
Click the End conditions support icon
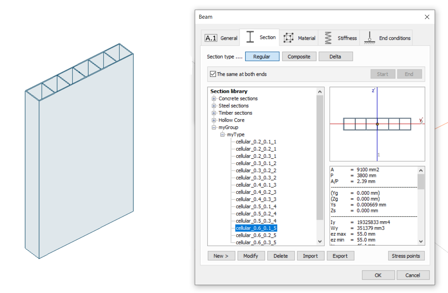coord(369,38)
